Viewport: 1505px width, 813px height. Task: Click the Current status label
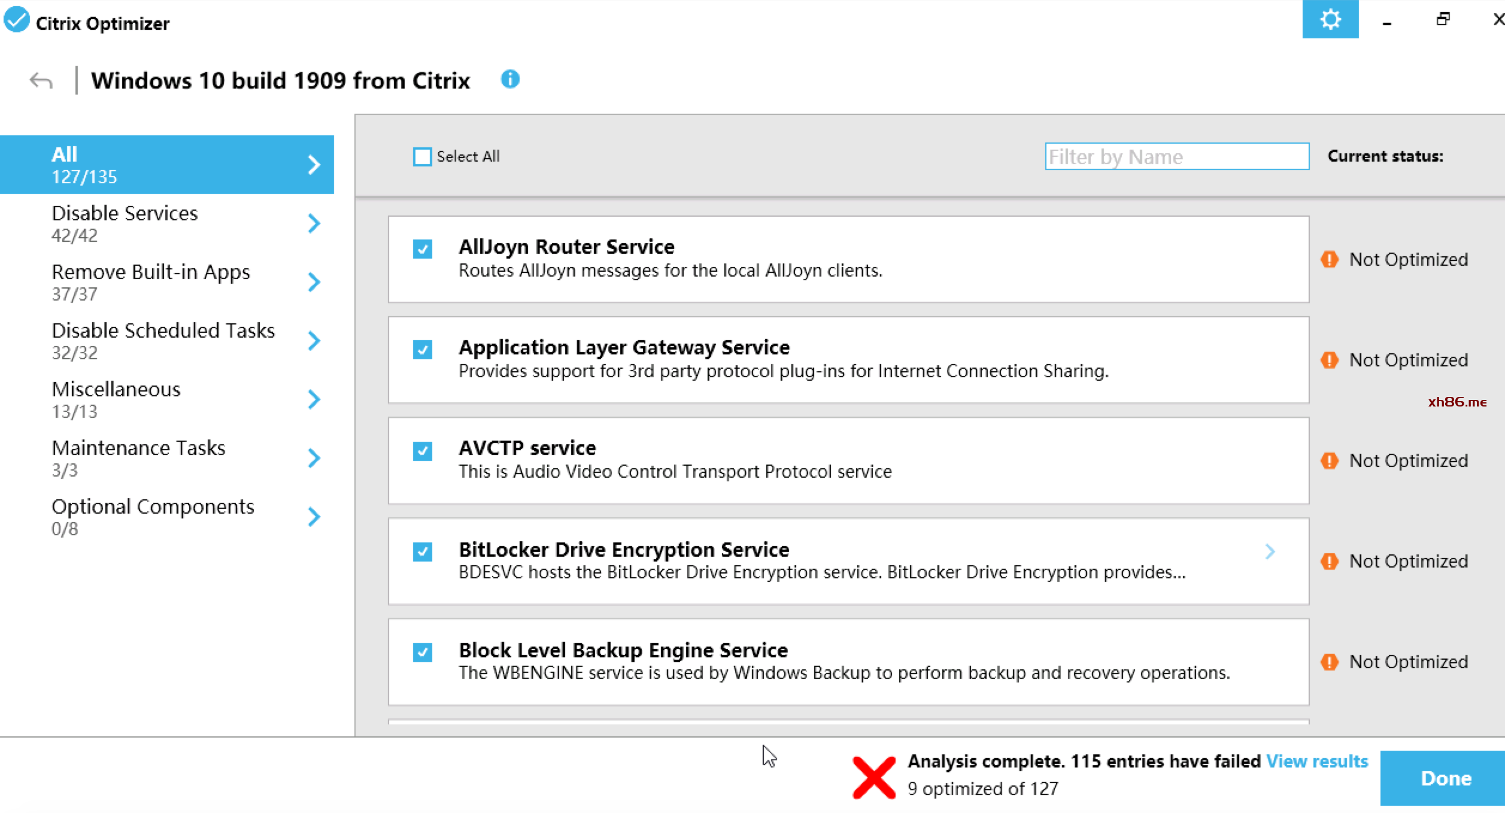coord(1385,156)
